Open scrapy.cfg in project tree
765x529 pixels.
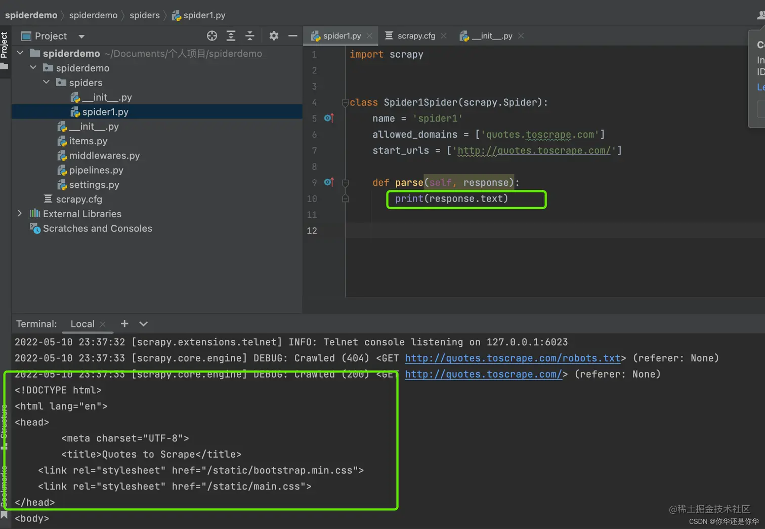click(73, 199)
